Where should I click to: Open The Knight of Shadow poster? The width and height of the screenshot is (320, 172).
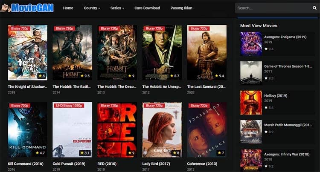click(x=28, y=52)
